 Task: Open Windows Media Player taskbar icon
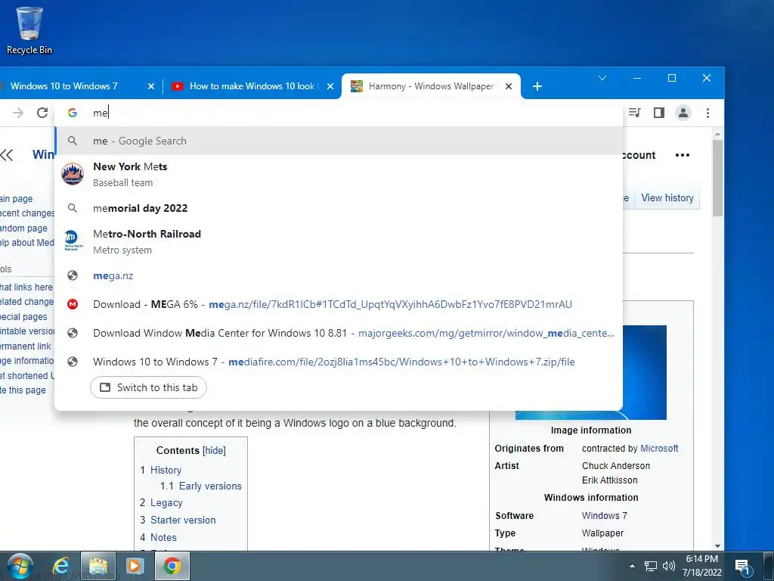tap(135, 566)
